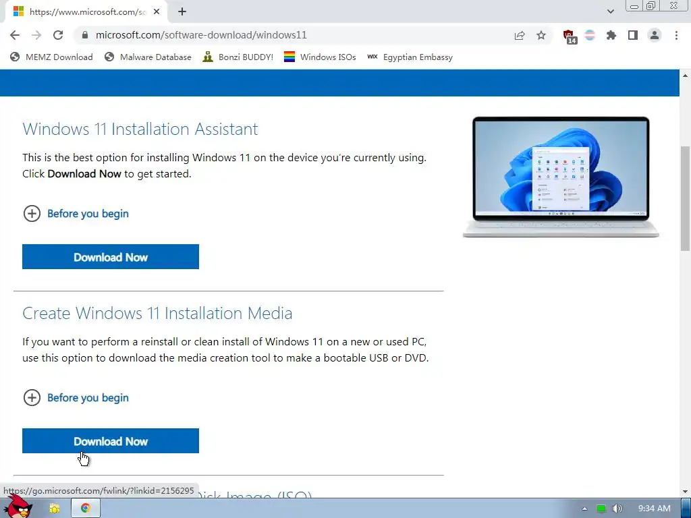Open the striped flag extension icon
This screenshot has width=691, height=518.
[x=590, y=35]
